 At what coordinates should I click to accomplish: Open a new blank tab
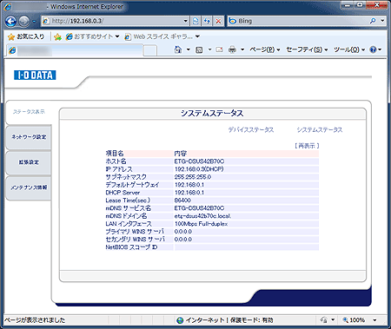click(x=150, y=50)
